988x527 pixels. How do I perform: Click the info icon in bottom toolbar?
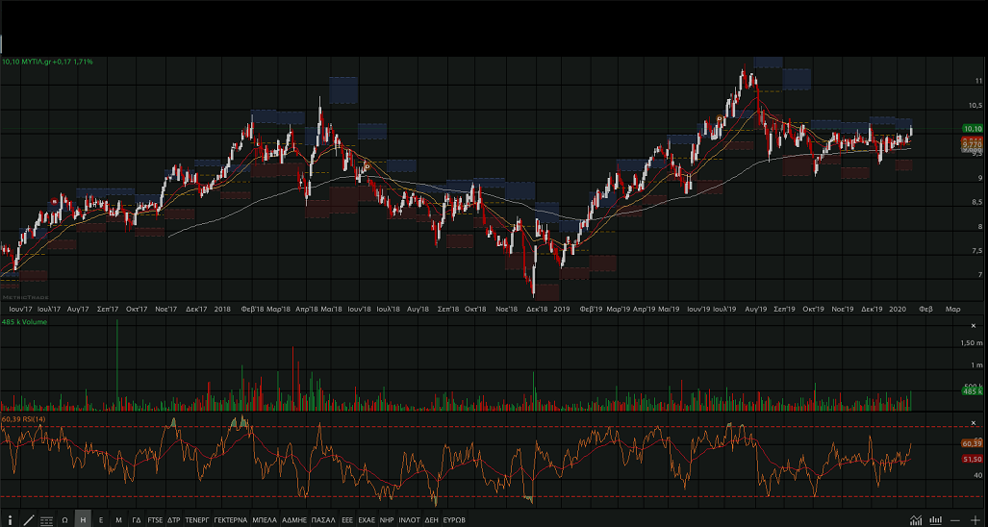11,519
